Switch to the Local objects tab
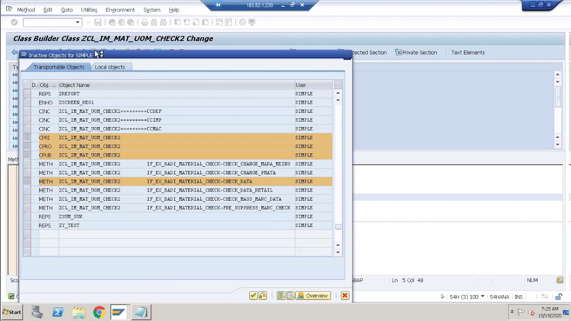The width and height of the screenshot is (571, 321). point(110,67)
